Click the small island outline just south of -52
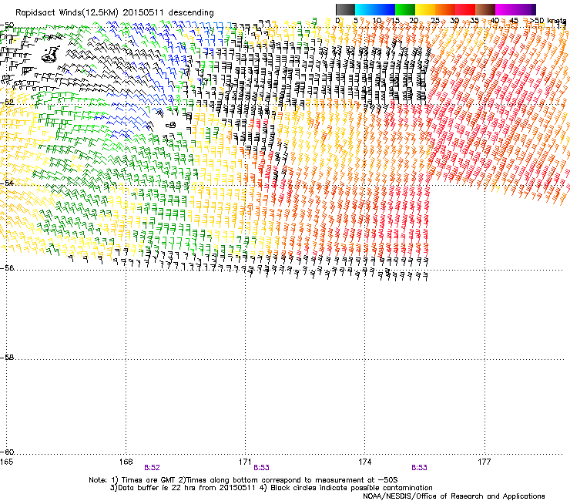 click(x=171, y=125)
